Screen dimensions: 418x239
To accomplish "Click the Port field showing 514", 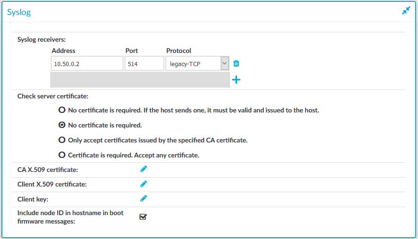I will pos(144,64).
